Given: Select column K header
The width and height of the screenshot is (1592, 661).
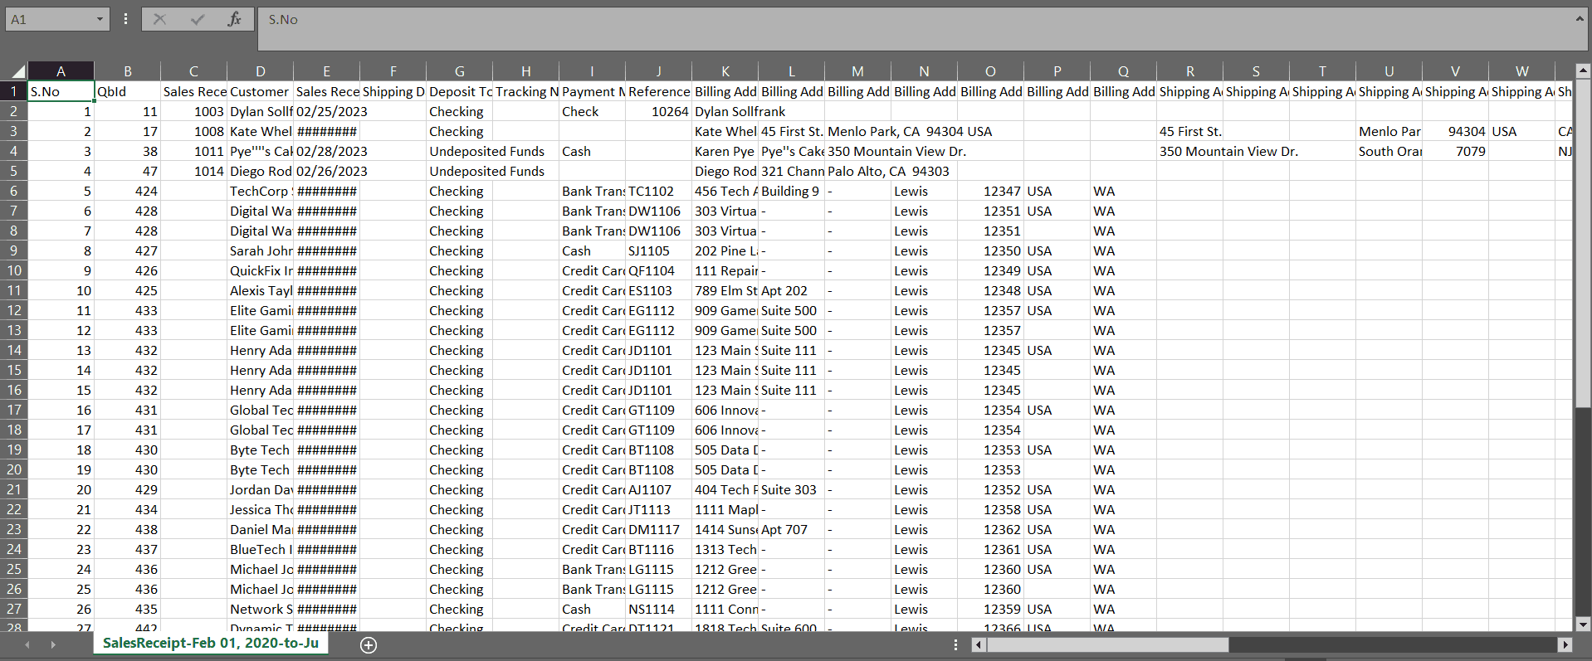Looking at the screenshot, I should click(x=725, y=71).
